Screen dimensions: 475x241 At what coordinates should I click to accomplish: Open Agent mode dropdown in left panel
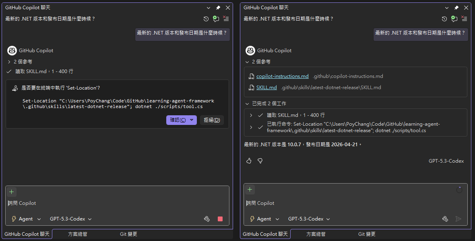pos(26,219)
